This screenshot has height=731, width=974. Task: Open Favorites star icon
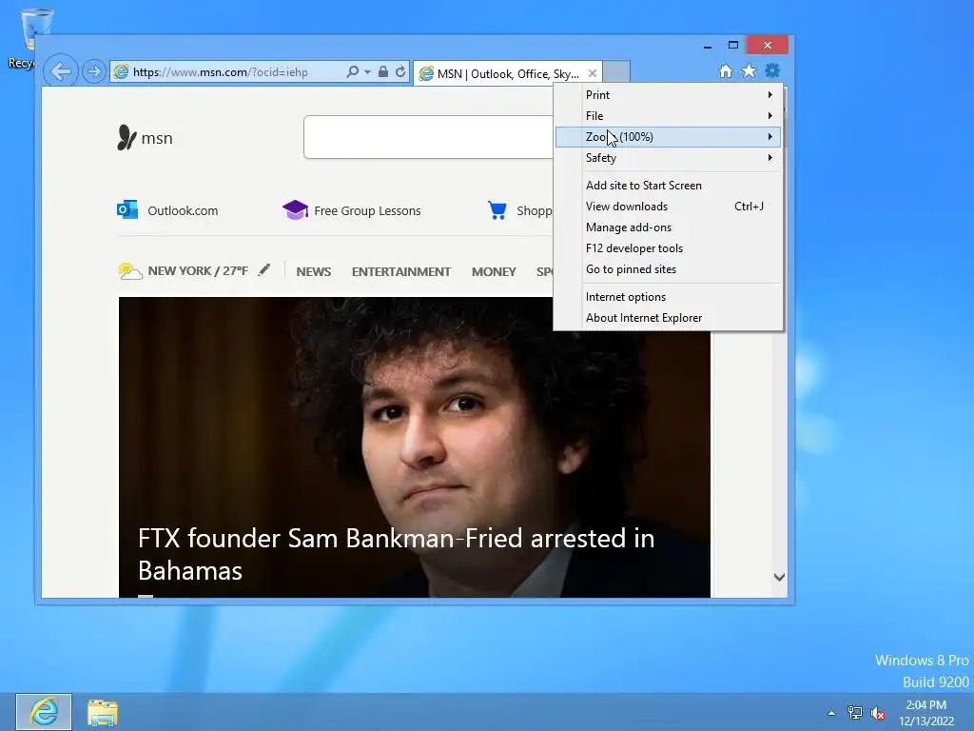coord(750,71)
